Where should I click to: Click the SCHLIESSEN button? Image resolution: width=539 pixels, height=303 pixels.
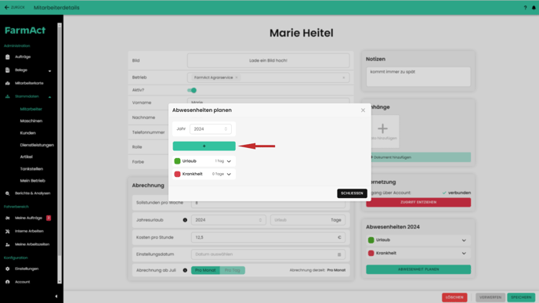352,193
